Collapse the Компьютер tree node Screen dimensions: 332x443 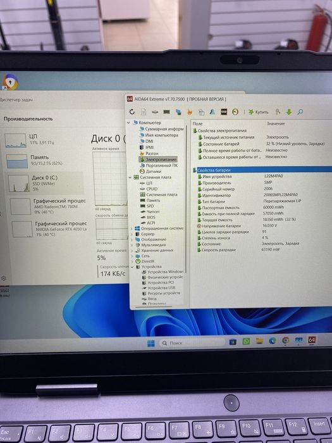129,123
